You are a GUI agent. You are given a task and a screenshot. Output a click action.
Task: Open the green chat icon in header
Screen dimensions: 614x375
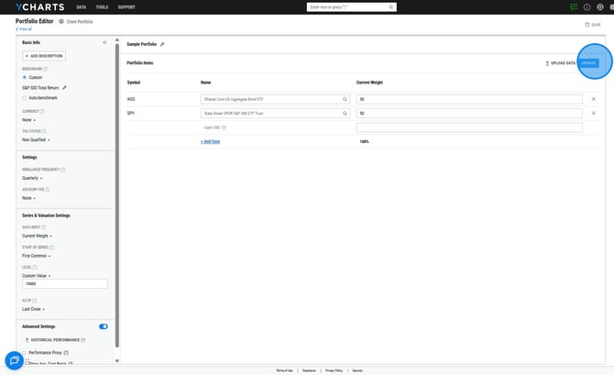pyautogui.click(x=574, y=7)
